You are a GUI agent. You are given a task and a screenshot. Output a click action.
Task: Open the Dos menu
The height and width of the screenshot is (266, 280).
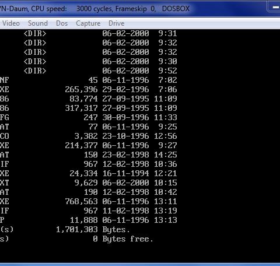62,23
